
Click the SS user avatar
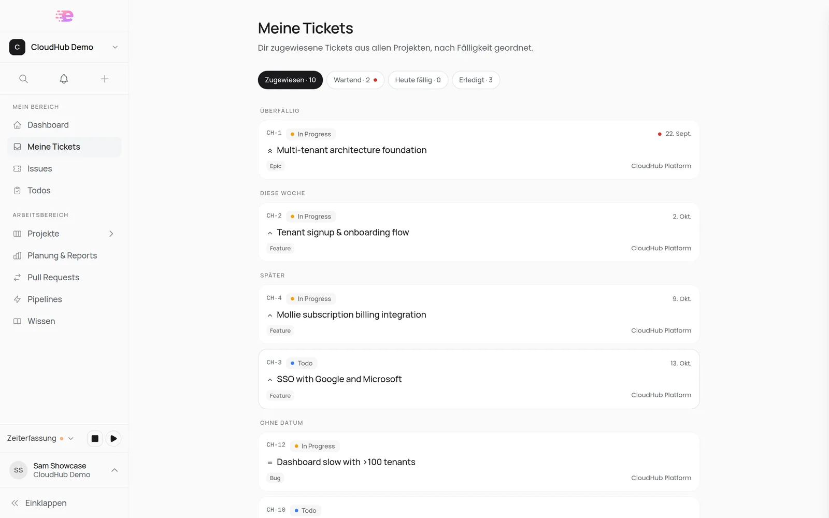(19, 470)
